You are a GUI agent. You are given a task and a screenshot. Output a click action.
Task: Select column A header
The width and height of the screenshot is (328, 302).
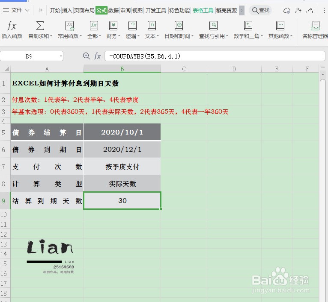pos(47,69)
